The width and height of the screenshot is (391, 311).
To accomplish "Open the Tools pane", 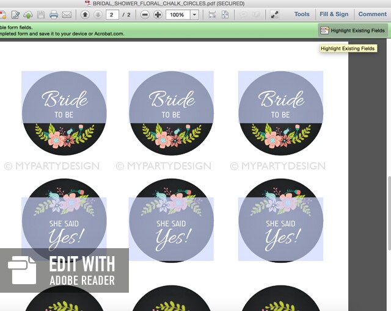I will click(302, 14).
